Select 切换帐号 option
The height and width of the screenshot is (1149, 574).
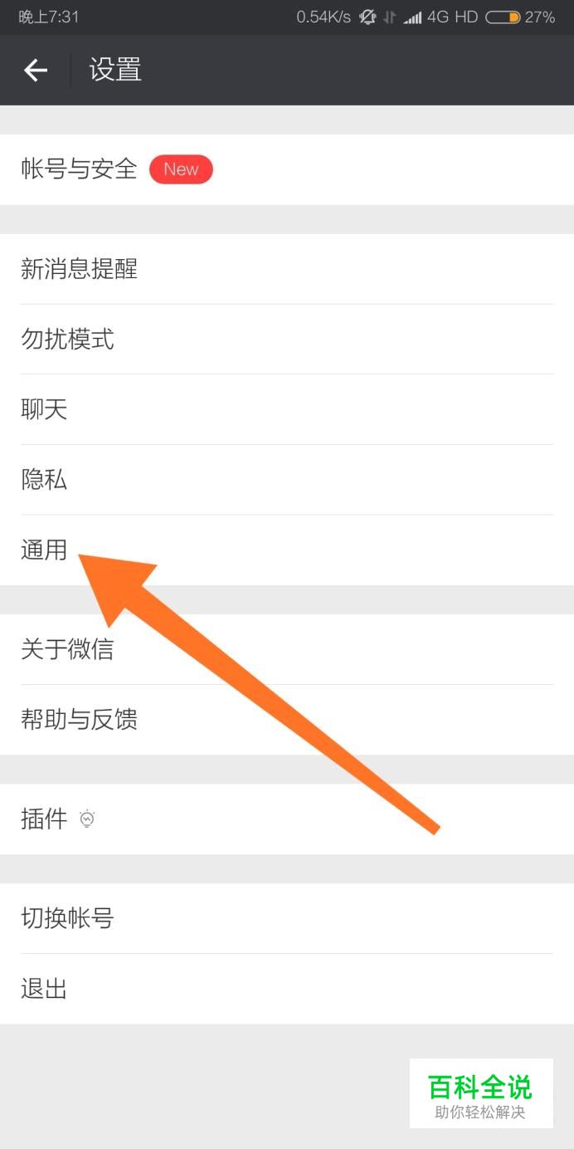(287, 918)
